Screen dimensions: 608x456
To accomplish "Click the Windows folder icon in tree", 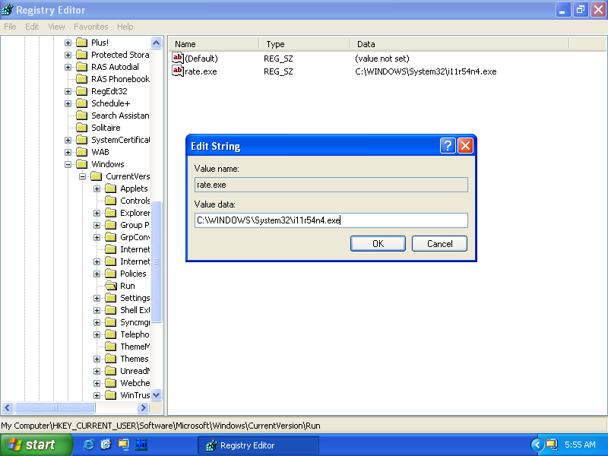I will [82, 164].
